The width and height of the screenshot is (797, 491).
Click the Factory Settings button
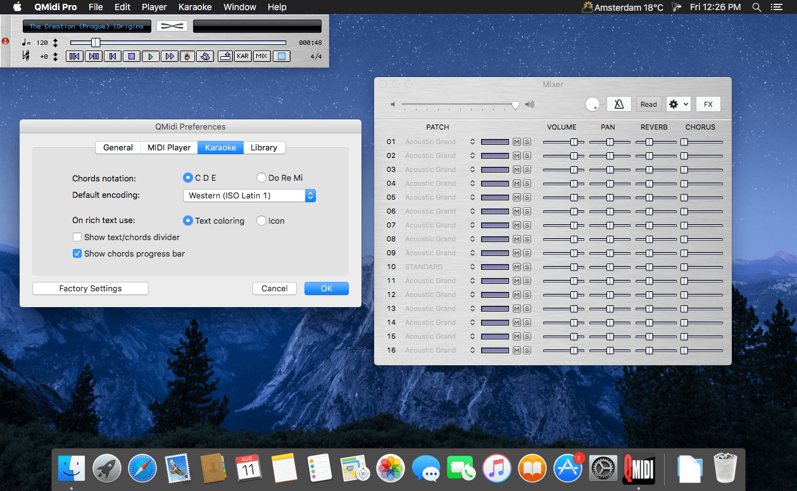[91, 288]
